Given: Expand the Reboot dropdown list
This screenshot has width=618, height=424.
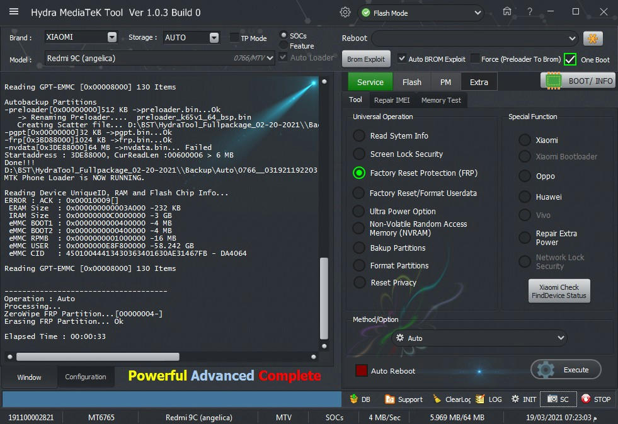Looking at the screenshot, I should click(x=572, y=38).
